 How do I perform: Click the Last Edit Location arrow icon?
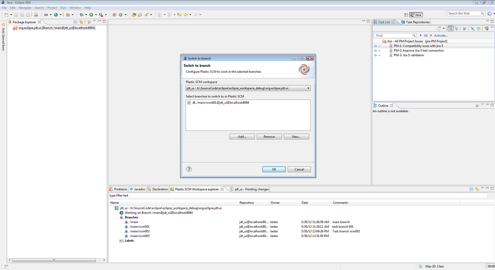click(x=179, y=15)
